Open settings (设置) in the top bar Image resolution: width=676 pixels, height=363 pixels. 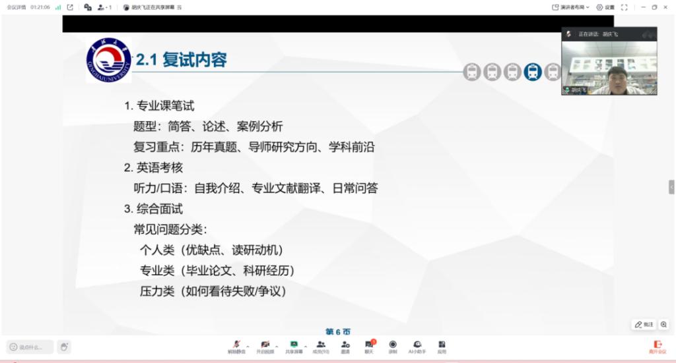[605, 7]
